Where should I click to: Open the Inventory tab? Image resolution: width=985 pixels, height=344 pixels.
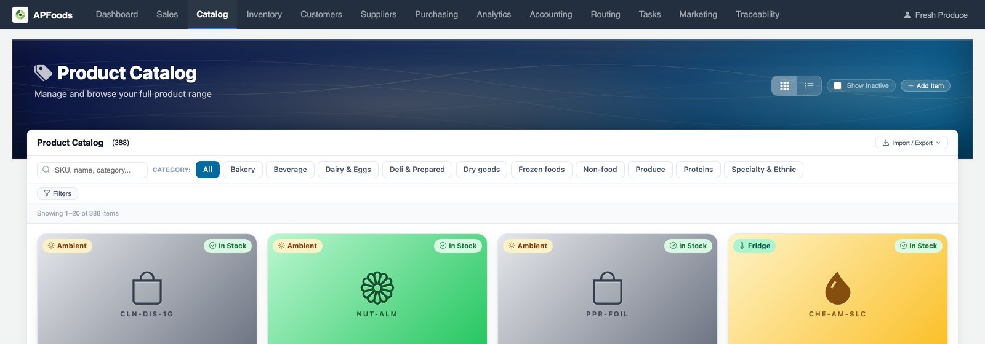click(264, 14)
